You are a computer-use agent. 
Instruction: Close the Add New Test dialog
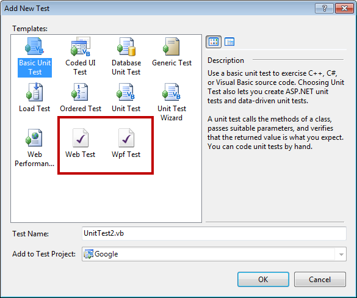[x=344, y=9]
